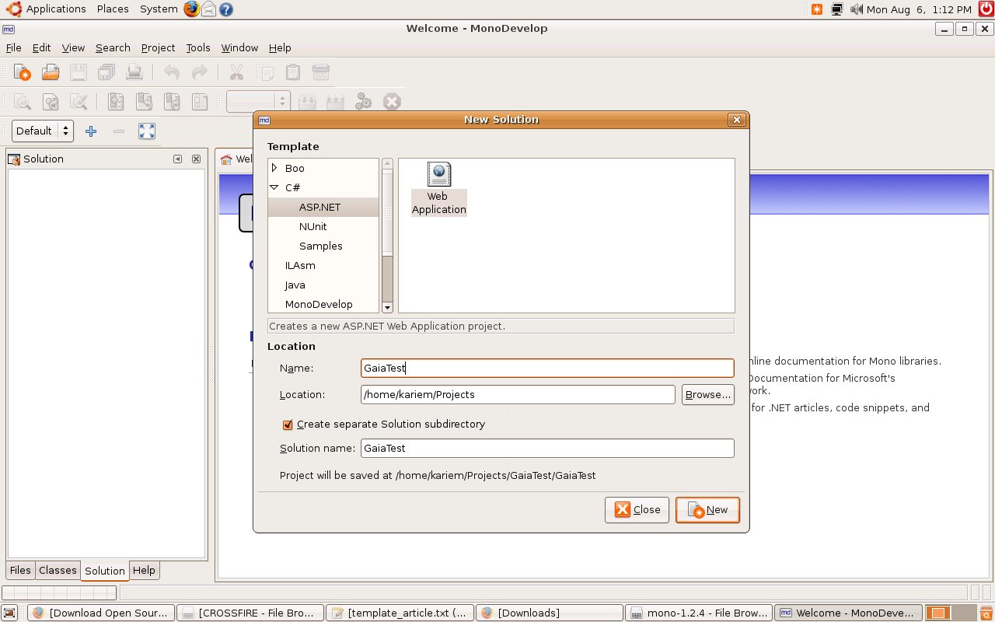Viewport: 995px width, 622px height.
Task: Switch to the Solution pad tab
Action: [105, 571]
